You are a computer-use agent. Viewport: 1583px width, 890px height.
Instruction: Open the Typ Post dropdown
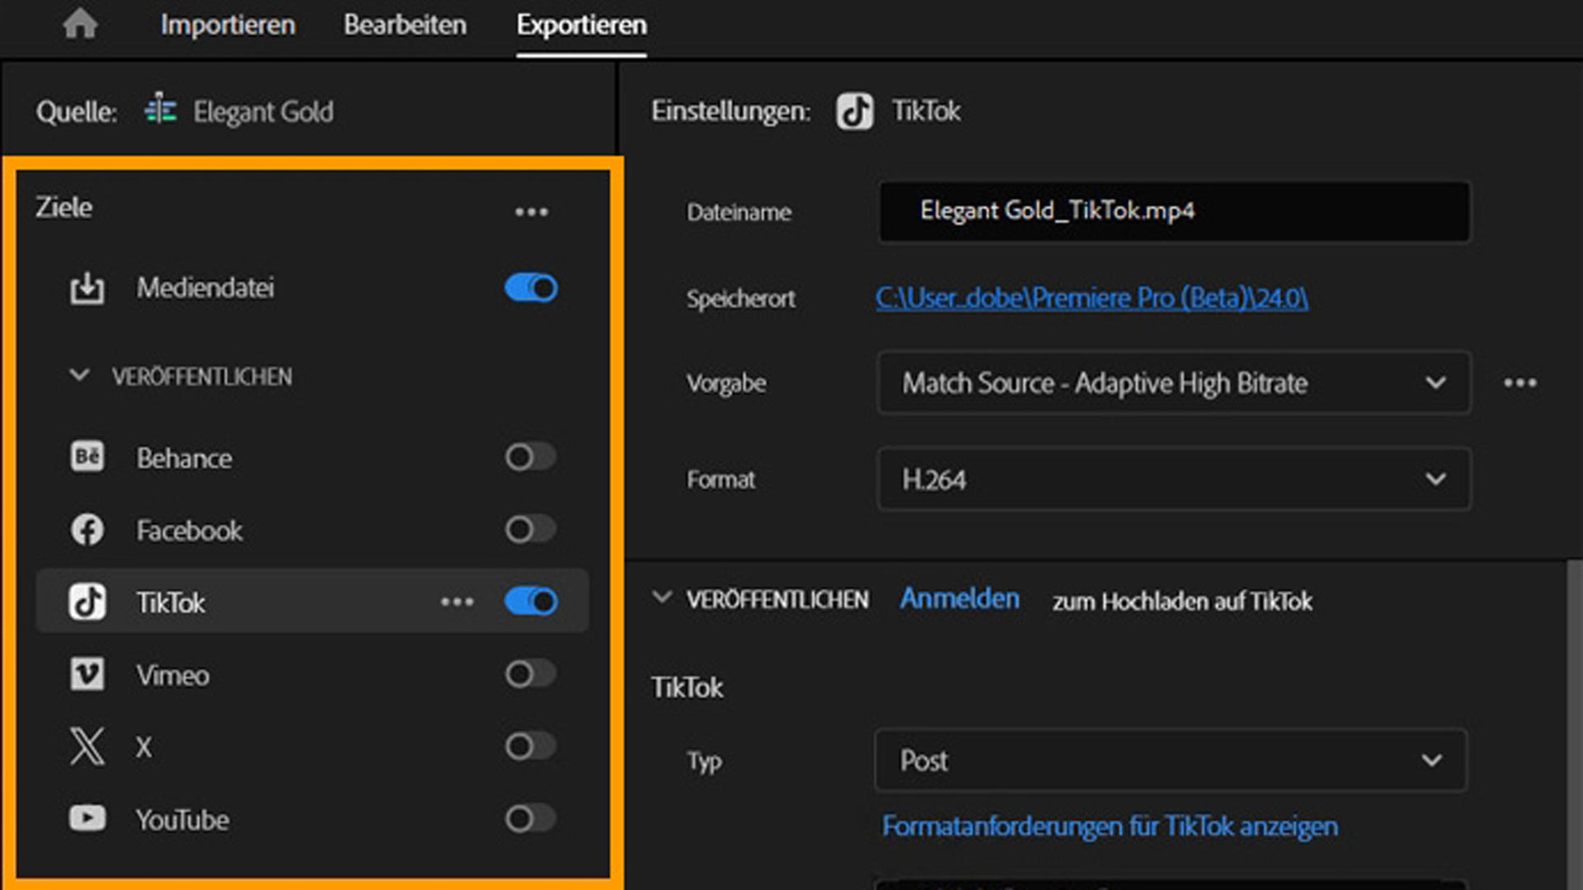(x=1170, y=760)
